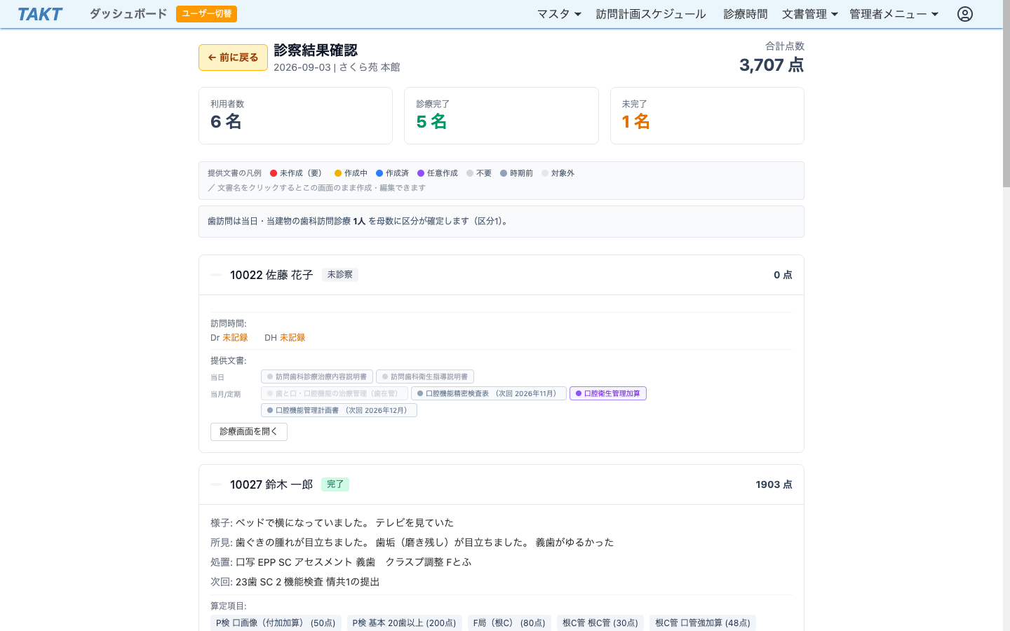Click the Dr 未記録 label
1010x631 pixels.
pyautogui.click(x=229, y=337)
